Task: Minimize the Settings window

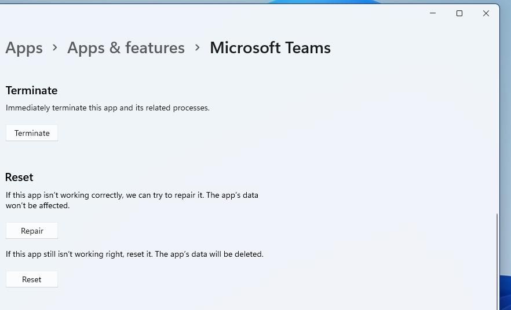Action: coord(433,13)
